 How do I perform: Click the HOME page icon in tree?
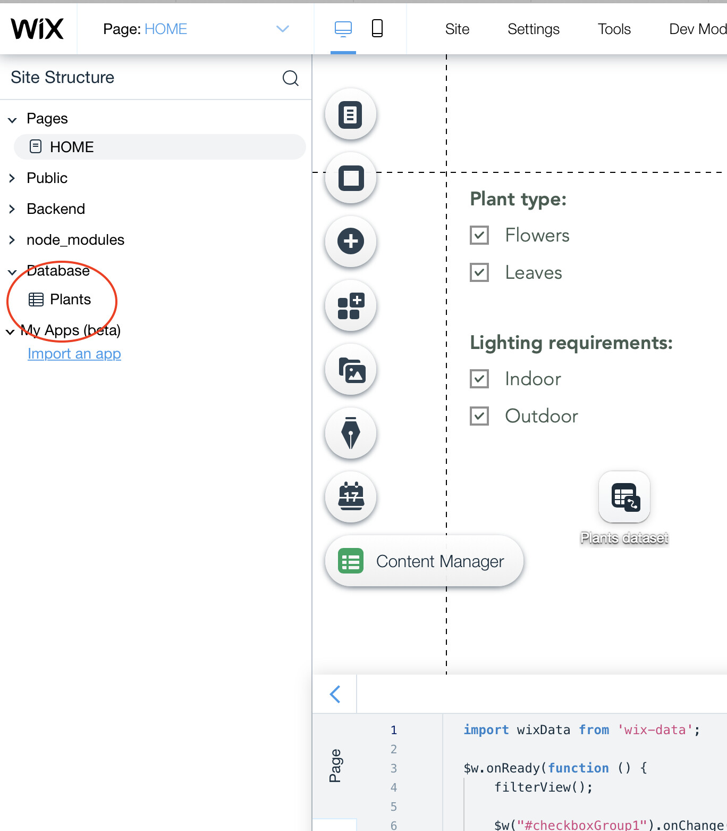36,147
